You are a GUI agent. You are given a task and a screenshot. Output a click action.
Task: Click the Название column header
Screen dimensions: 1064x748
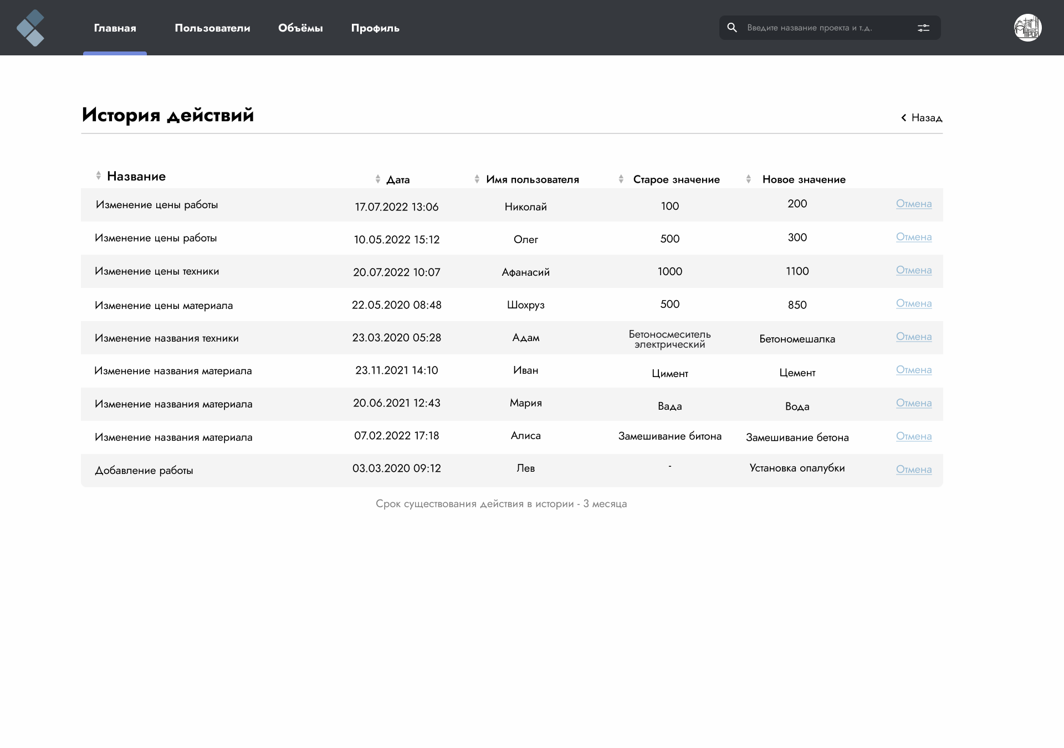point(136,176)
